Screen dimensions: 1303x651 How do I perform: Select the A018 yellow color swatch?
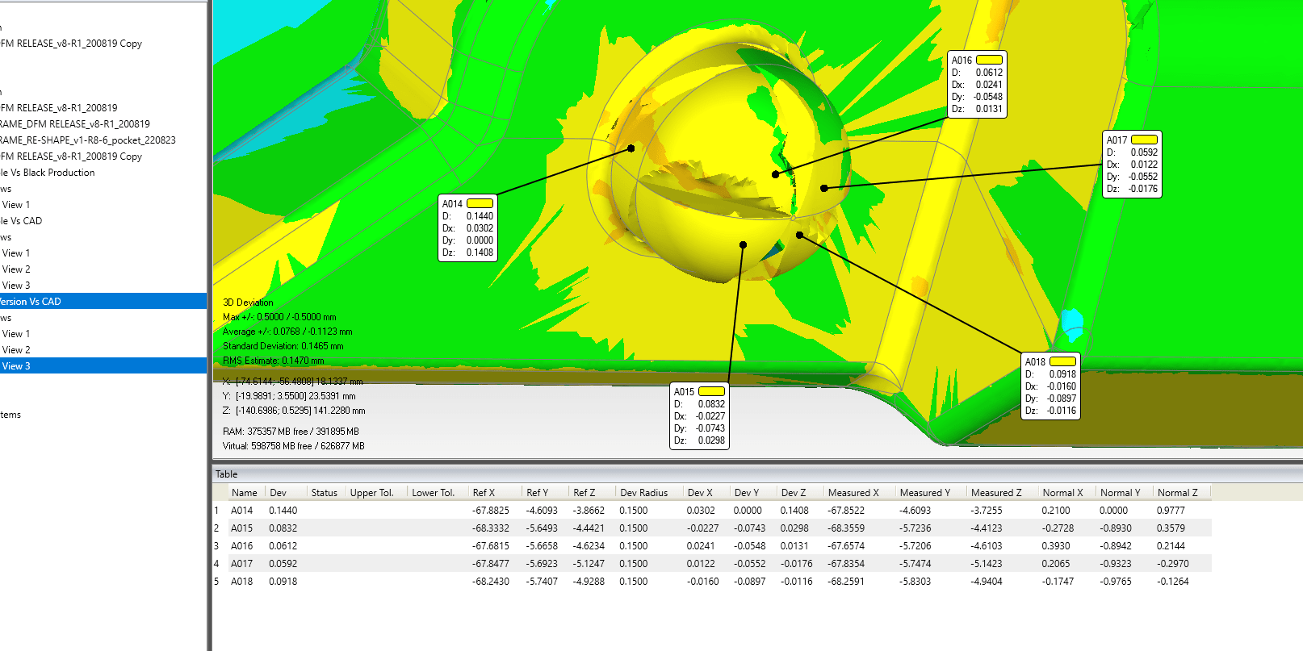click(x=1062, y=361)
